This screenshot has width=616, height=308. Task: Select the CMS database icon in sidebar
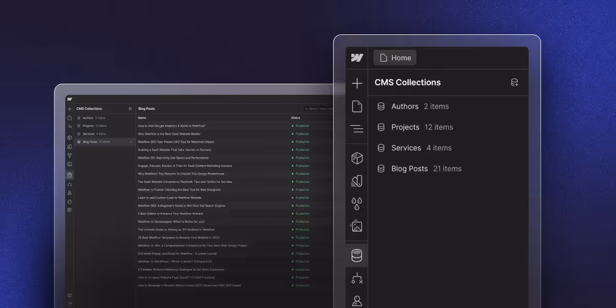pos(356,255)
